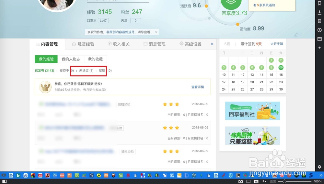Open the Bing bookmark icon

[18, 175]
